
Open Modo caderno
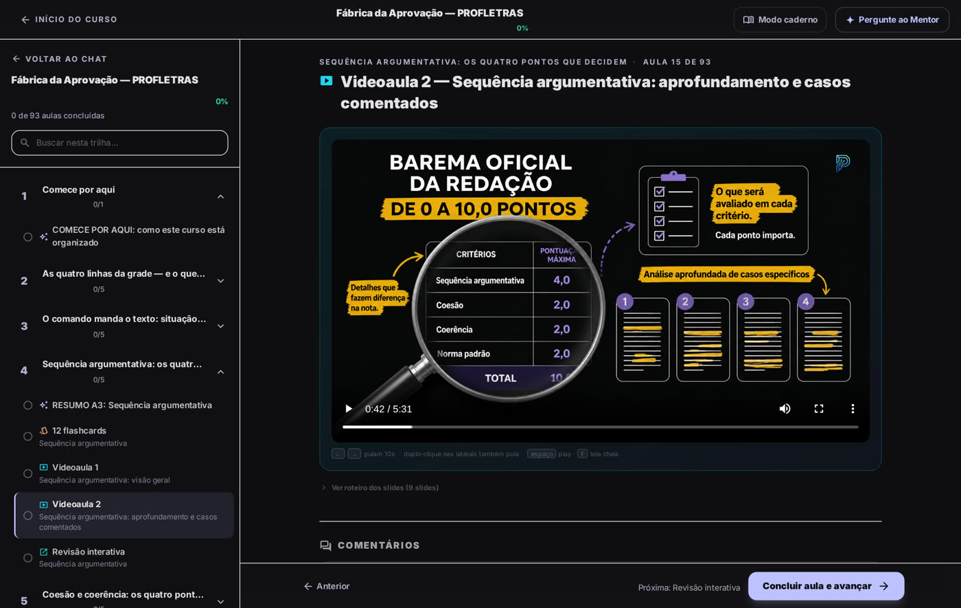point(780,20)
